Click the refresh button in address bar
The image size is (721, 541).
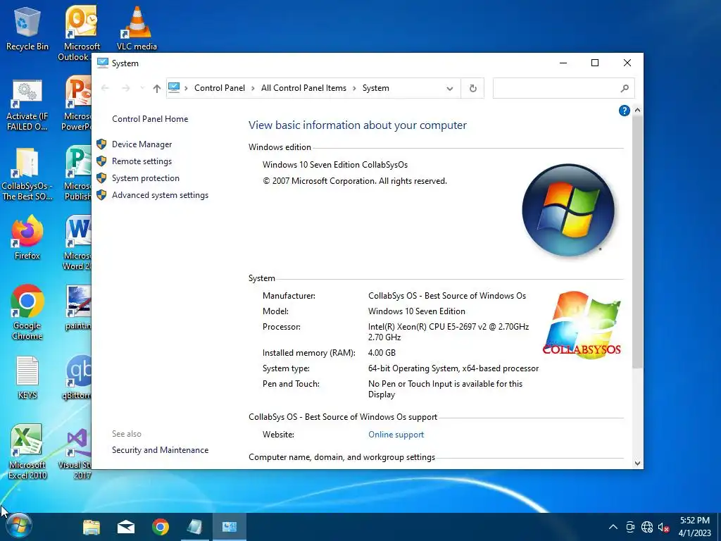tap(472, 88)
